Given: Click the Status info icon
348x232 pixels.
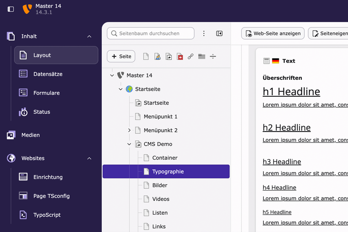Looking at the screenshot, I should [x=23, y=112].
